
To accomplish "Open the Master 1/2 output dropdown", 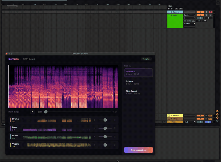I will [x=189, y=122].
